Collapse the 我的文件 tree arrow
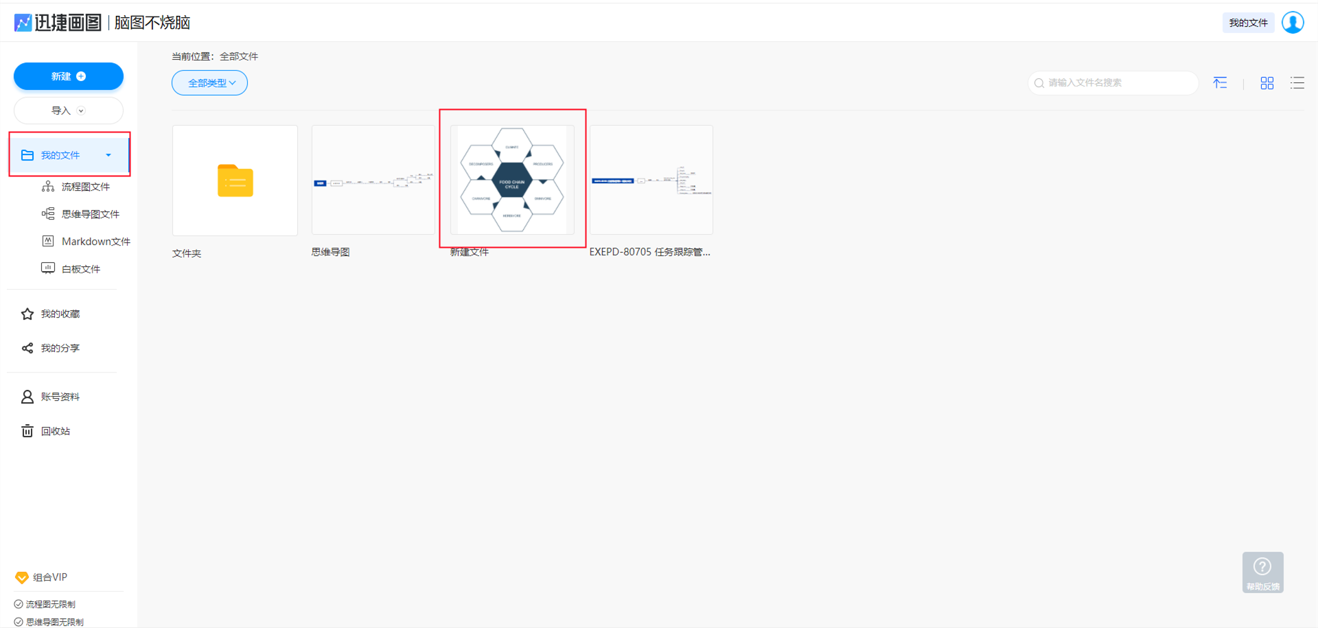Screen dimensions: 1318x628 point(108,155)
